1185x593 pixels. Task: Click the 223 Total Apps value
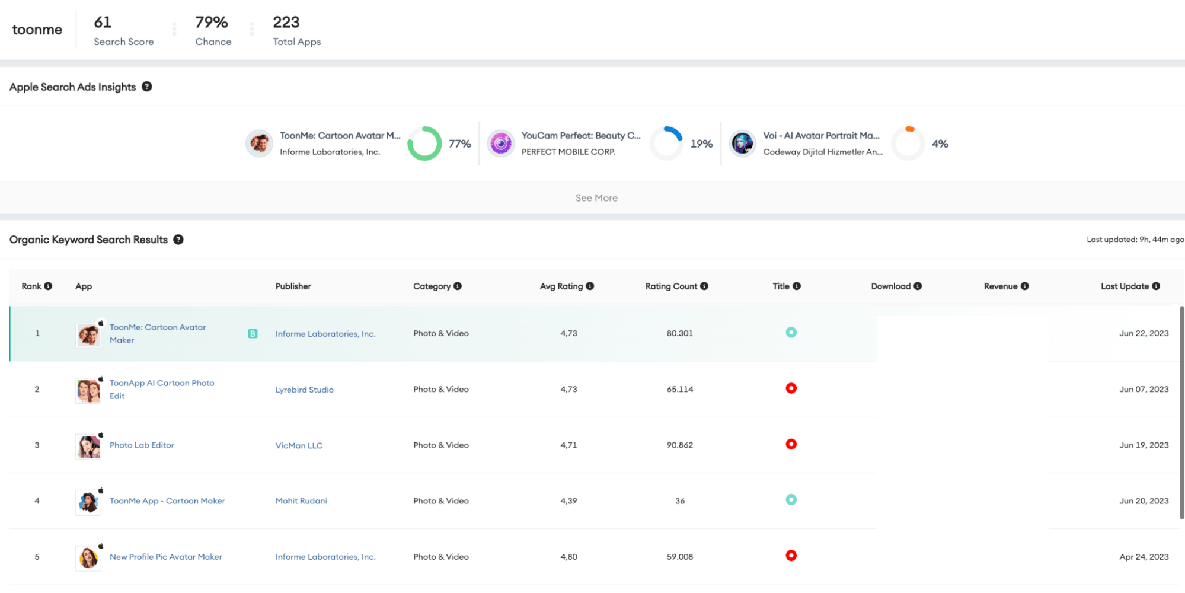pyautogui.click(x=286, y=22)
